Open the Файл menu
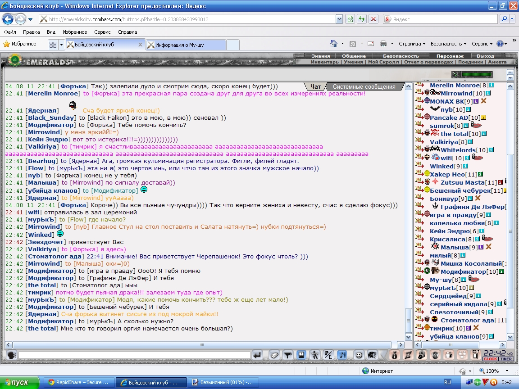519x389 pixels. pos(10,32)
